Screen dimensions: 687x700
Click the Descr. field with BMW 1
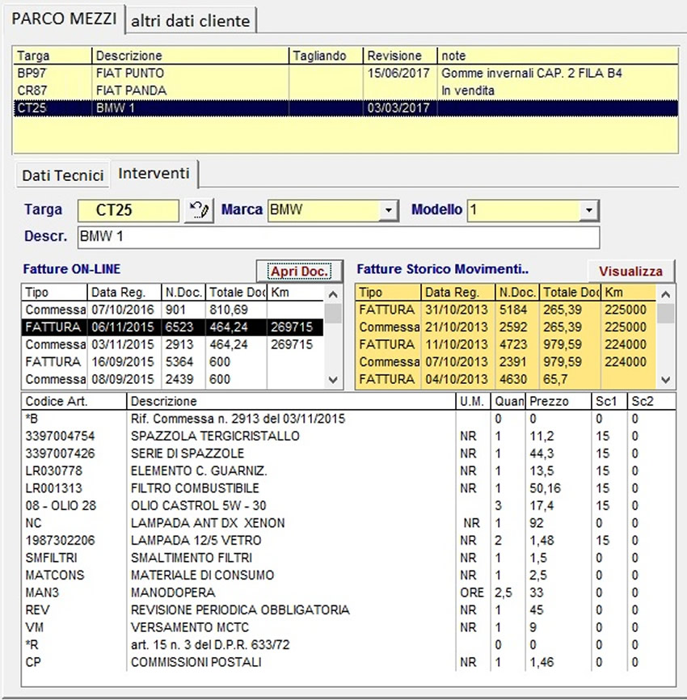click(x=339, y=237)
